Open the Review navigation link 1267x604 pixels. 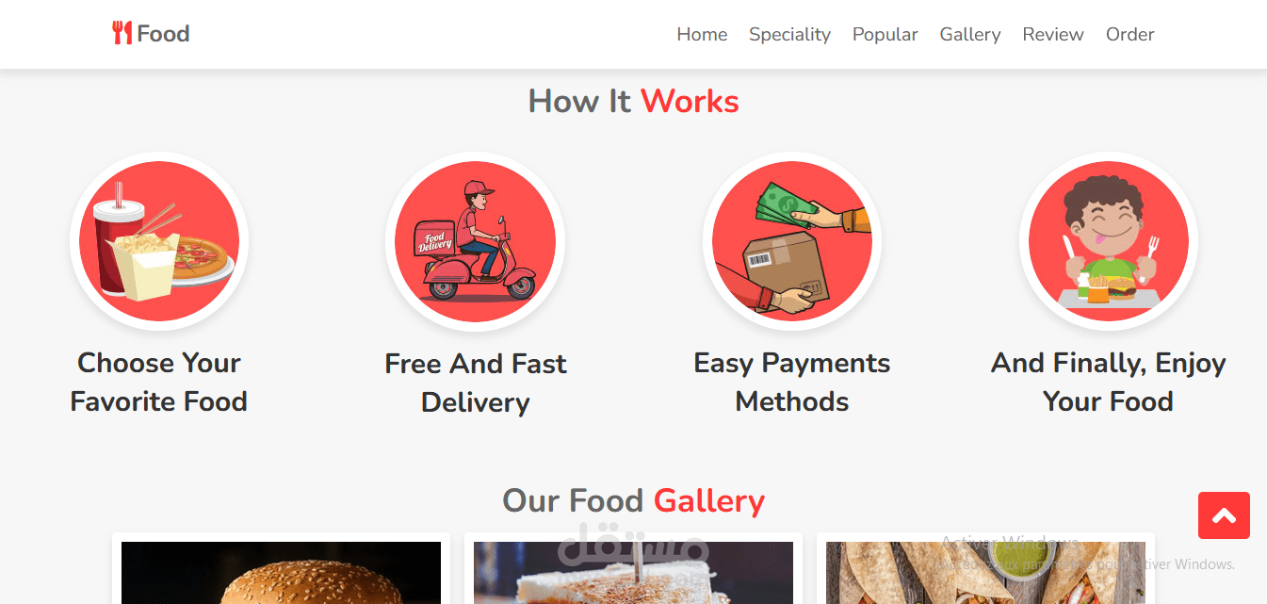pos(1053,35)
